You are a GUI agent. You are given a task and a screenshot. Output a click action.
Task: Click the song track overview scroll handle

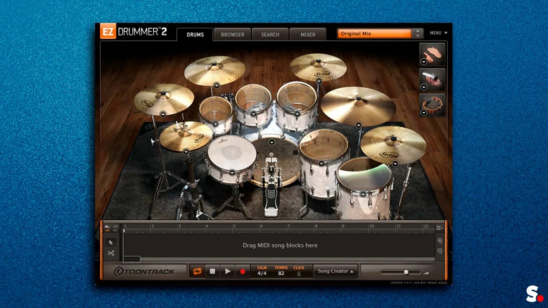[132, 259]
